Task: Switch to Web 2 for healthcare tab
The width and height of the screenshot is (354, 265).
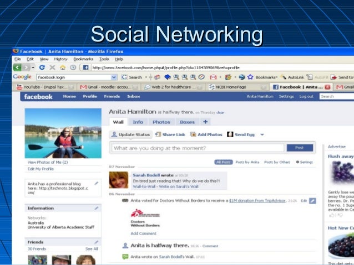Action: (x=173, y=87)
